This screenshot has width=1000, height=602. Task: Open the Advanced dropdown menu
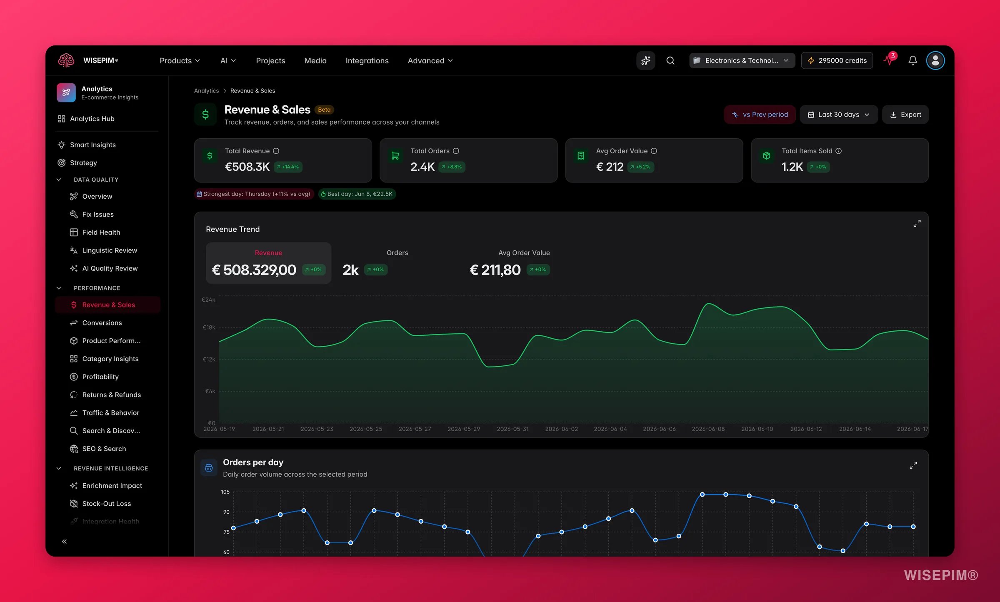430,60
